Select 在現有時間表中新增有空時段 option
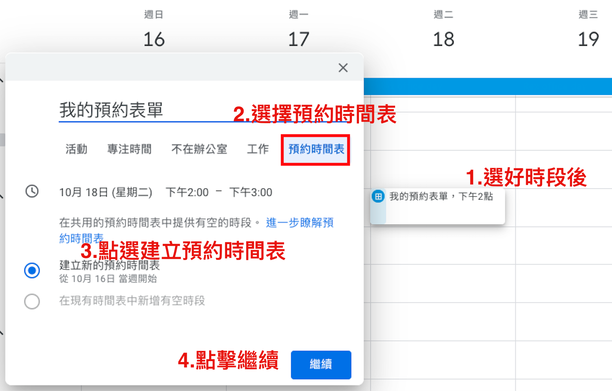 click(x=32, y=301)
